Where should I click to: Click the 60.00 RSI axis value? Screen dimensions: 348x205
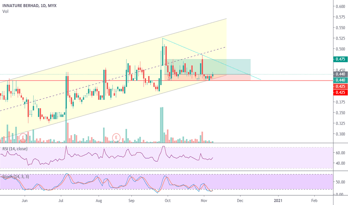[x=340, y=153]
